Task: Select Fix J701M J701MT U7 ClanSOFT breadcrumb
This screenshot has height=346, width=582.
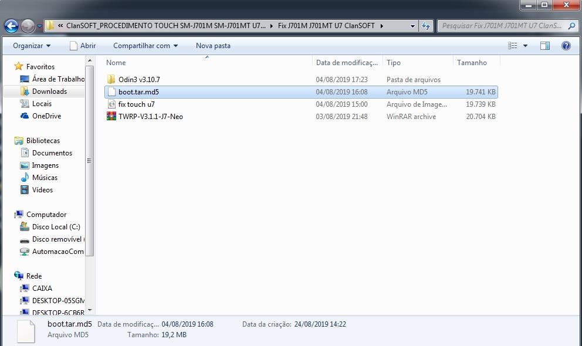Action: (326, 26)
